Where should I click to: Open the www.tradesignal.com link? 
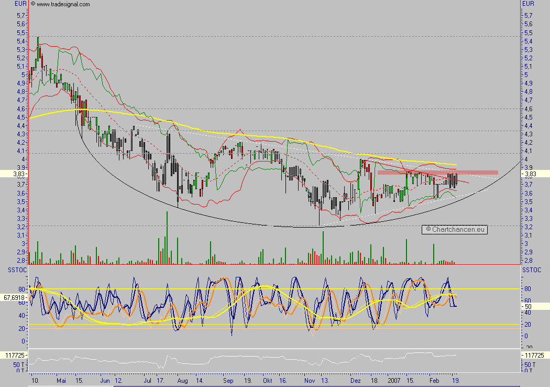(63, 4)
